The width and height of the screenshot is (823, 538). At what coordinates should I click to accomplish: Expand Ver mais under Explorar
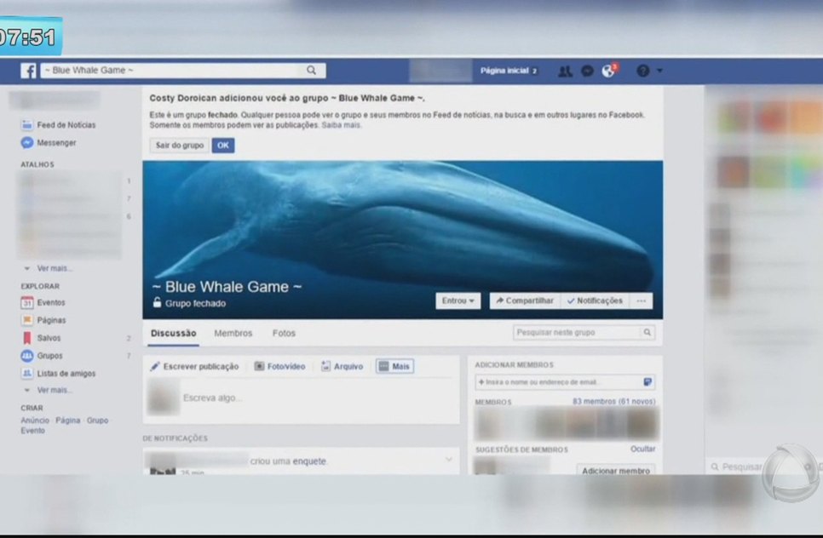[x=49, y=390]
